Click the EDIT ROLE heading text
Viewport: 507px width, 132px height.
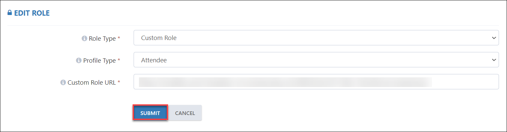click(32, 13)
